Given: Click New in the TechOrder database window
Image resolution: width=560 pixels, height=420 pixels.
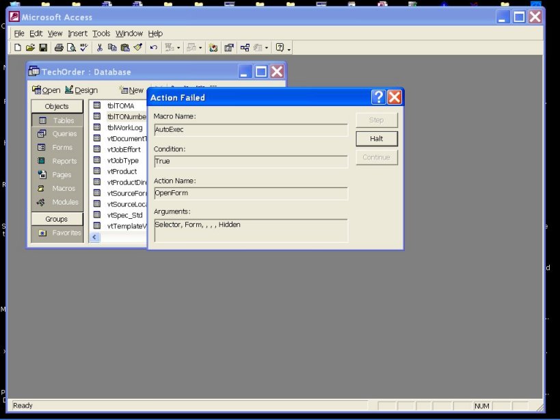Looking at the screenshot, I should pyautogui.click(x=132, y=90).
